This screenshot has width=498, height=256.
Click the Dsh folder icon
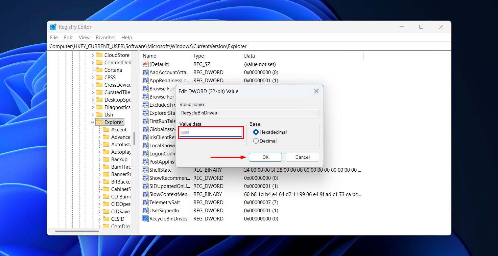click(x=99, y=114)
